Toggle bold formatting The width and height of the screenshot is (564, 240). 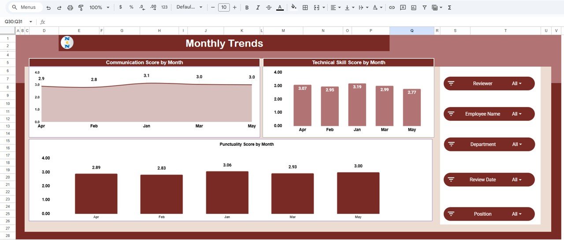point(247,7)
